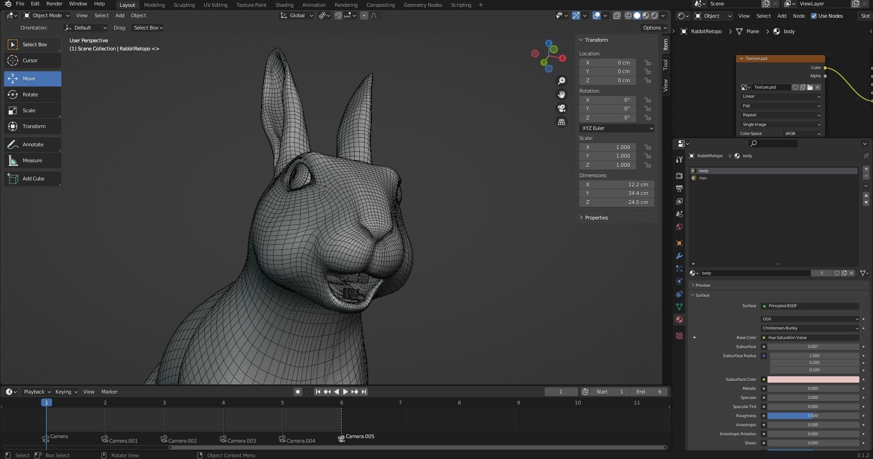
Task: Open the Modifier properties wrench tab
Action: [679, 256]
